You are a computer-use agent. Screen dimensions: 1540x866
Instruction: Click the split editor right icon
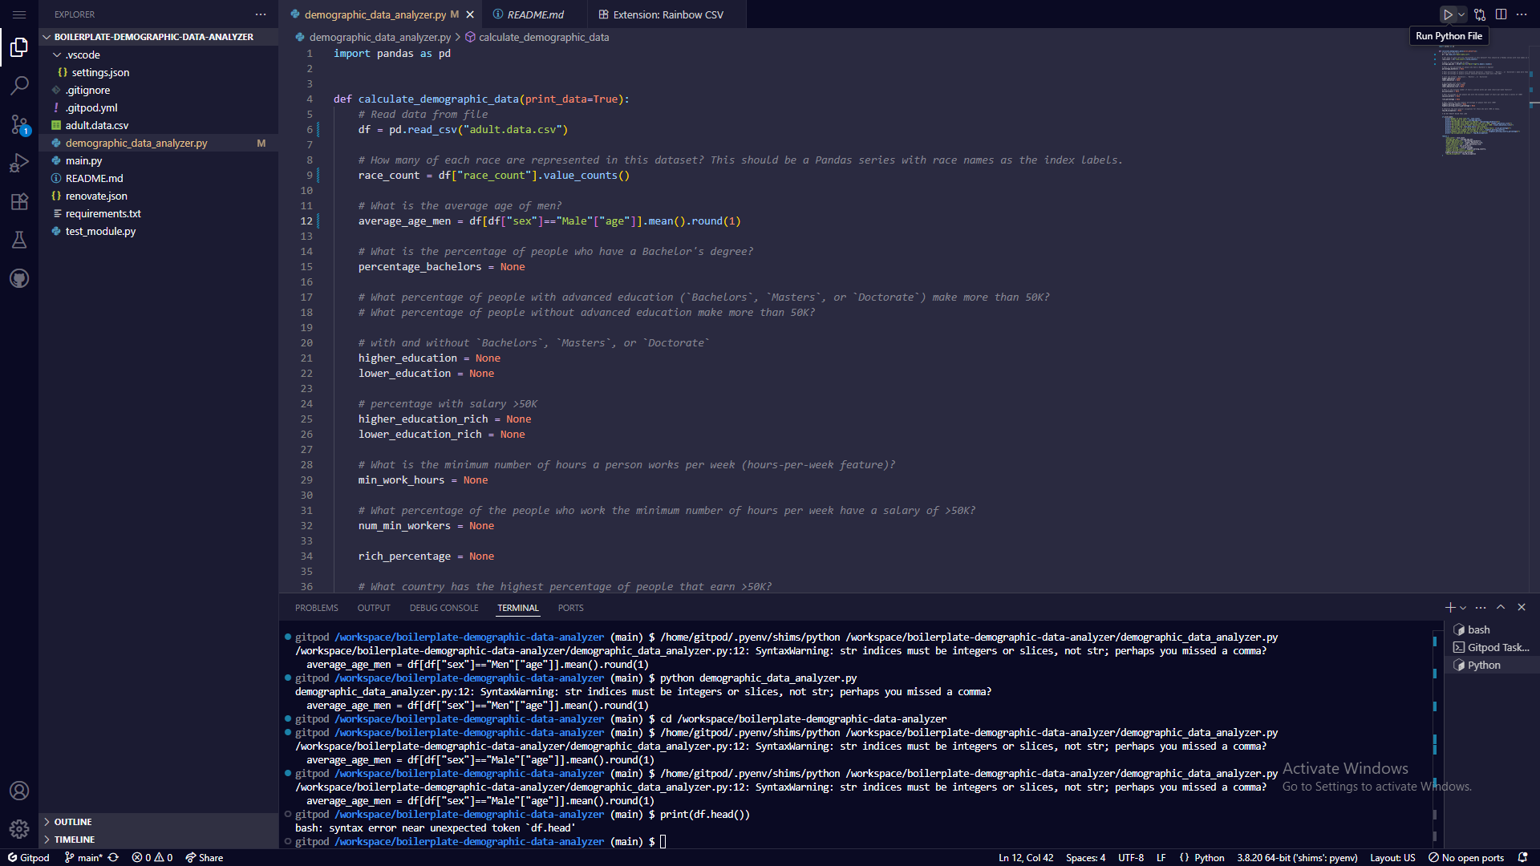[1501, 14]
